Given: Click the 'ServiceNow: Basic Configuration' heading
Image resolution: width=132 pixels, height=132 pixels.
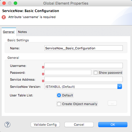Looking at the screenshot, I should tap(31, 11).
